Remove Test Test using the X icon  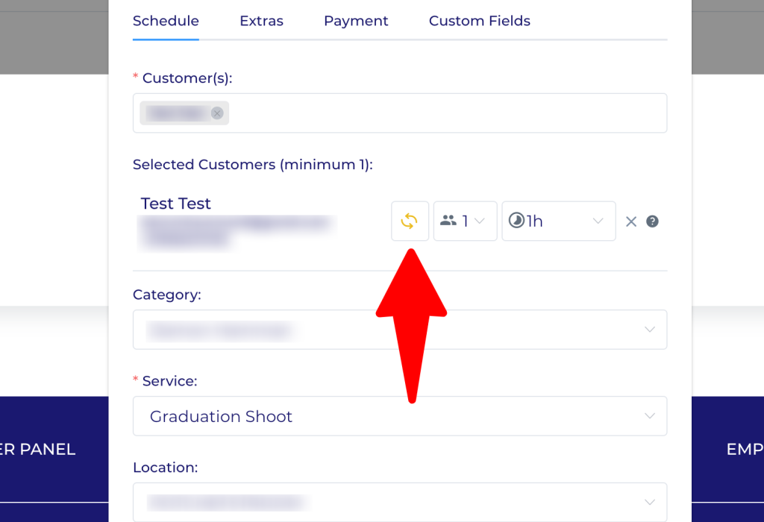pos(631,221)
